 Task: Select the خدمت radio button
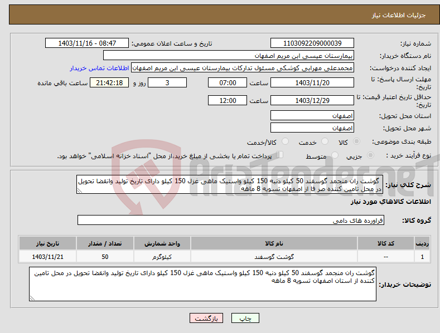[325, 141]
